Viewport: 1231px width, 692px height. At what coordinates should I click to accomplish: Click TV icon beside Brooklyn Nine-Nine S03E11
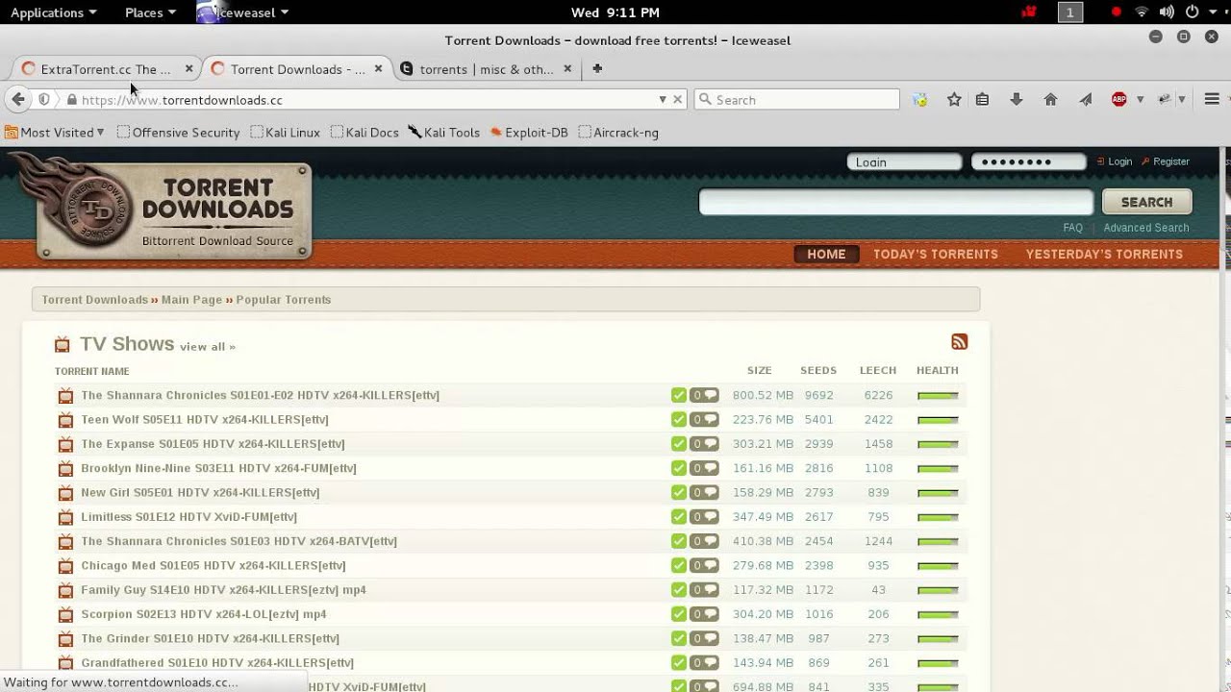[x=65, y=469]
